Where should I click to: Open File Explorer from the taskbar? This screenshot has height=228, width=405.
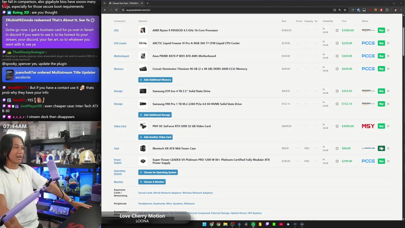[225, 224]
